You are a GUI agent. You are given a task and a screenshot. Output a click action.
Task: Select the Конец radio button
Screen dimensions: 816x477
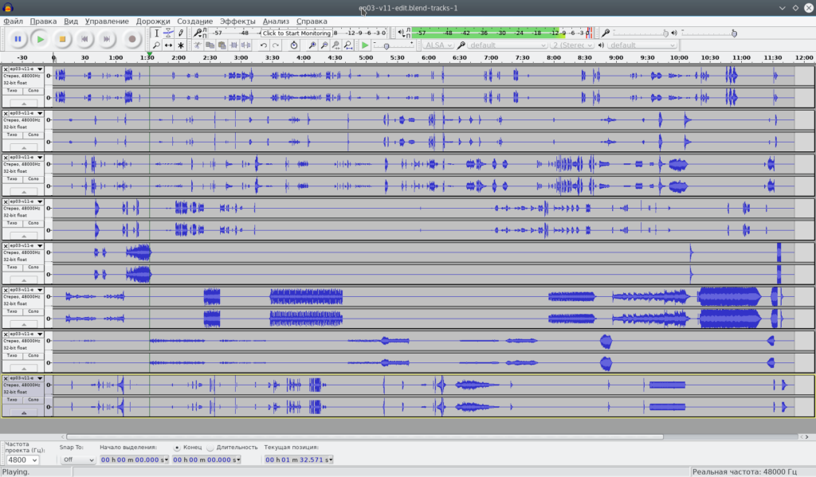[x=177, y=448]
